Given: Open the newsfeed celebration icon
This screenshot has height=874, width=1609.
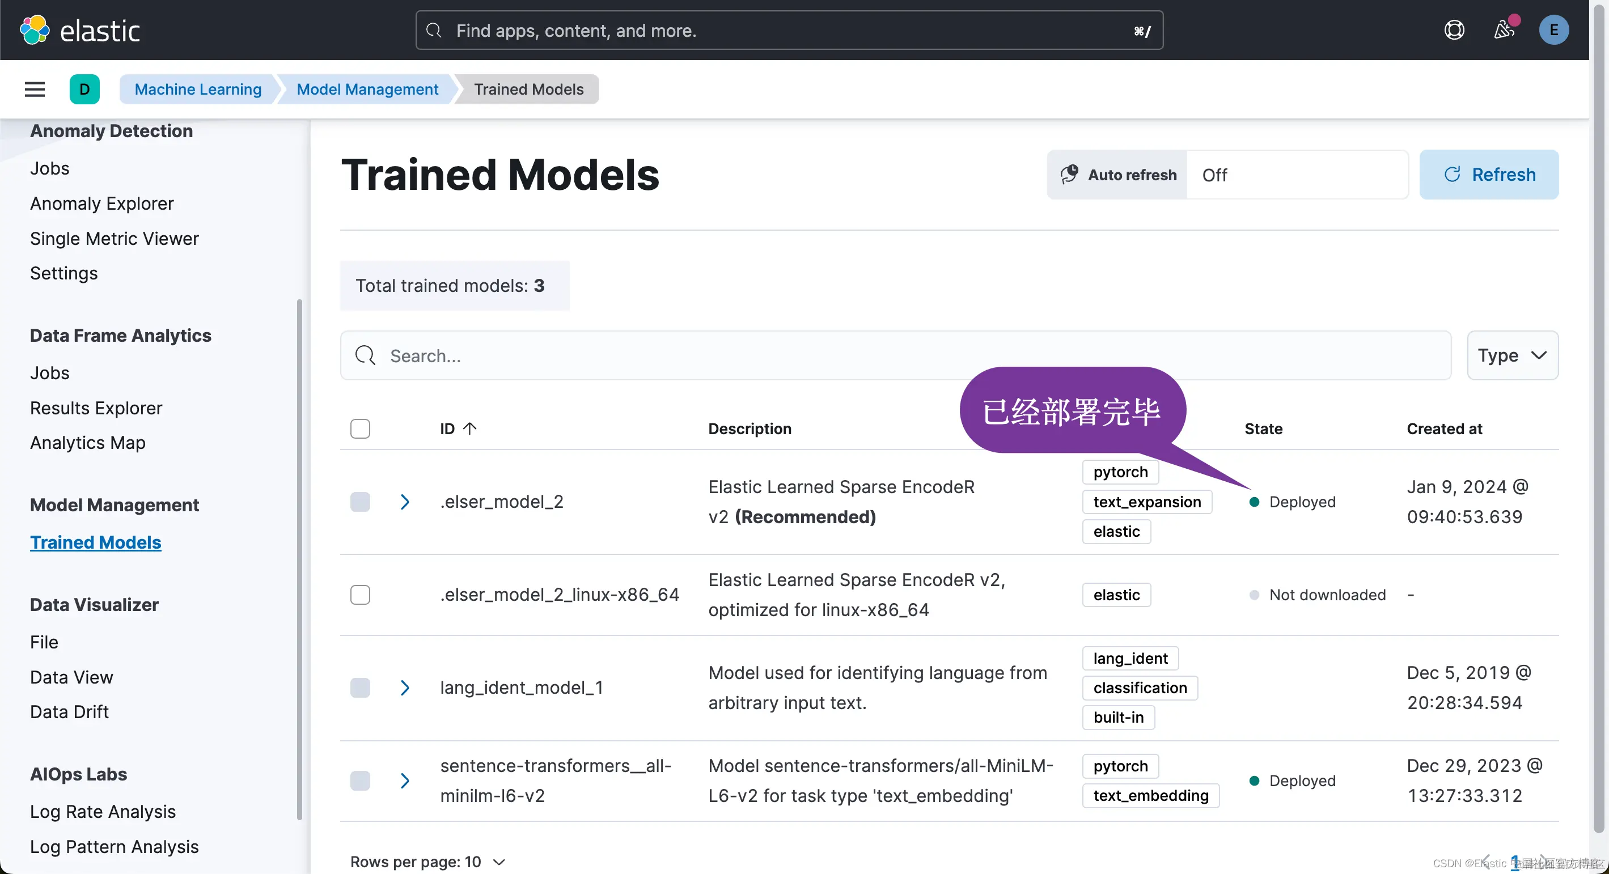Looking at the screenshot, I should point(1504,30).
